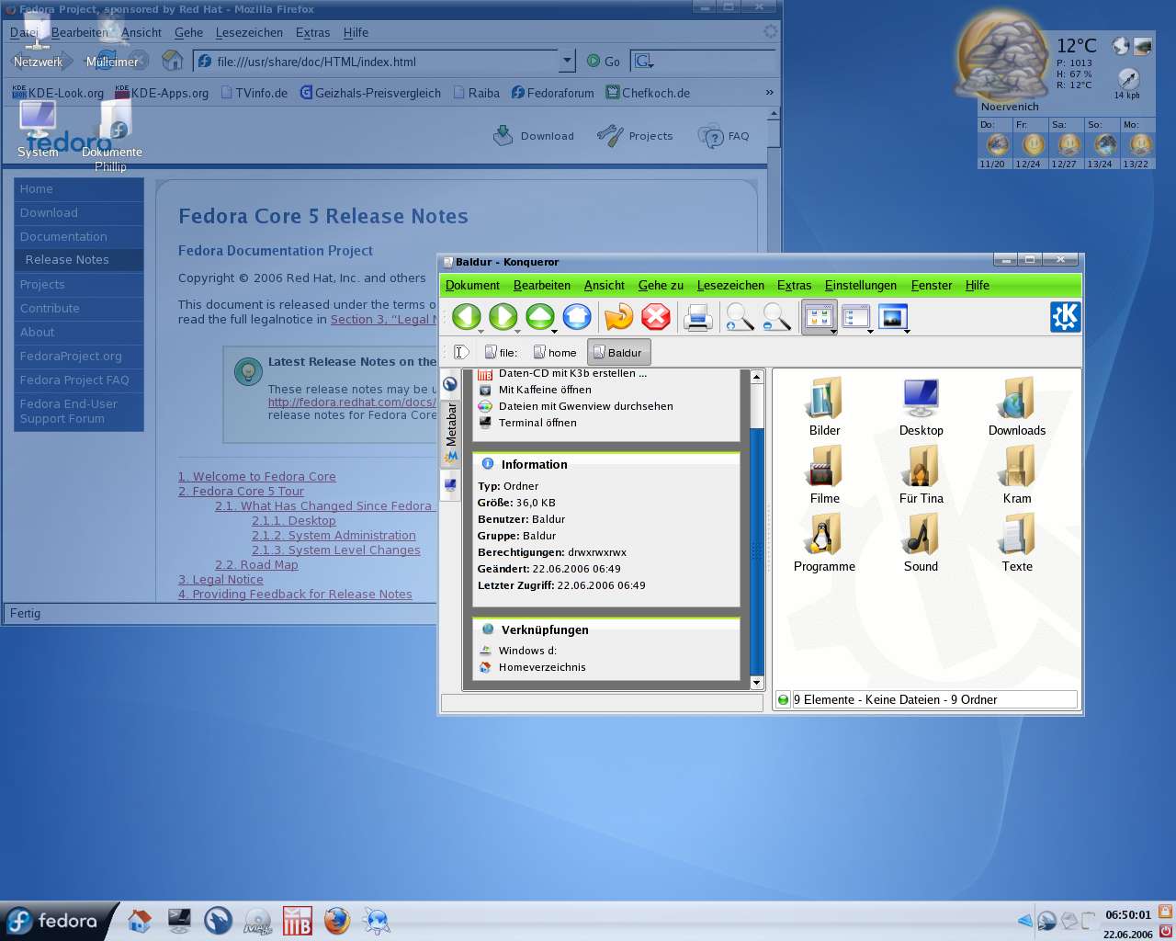The height and width of the screenshot is (941, 1176).
Task: Open the Für Tina folder
Action: (x=921, y=475)
